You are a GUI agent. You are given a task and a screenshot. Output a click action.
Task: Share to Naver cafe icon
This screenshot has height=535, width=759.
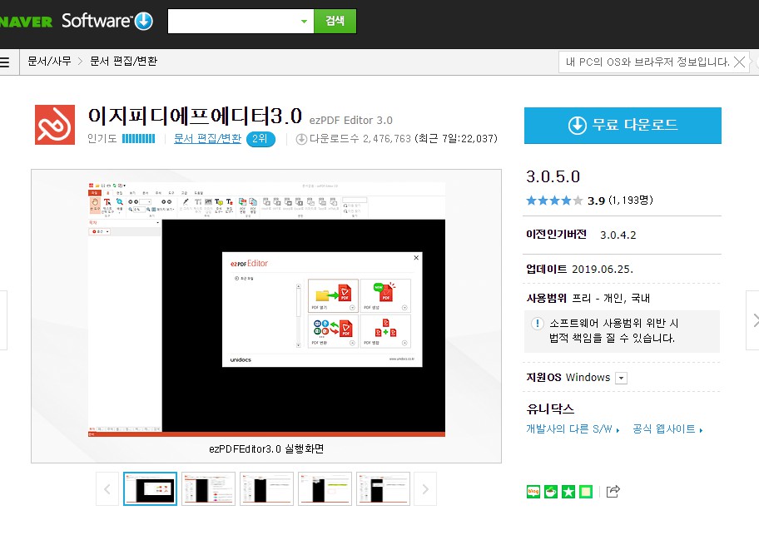coord(551,492)
